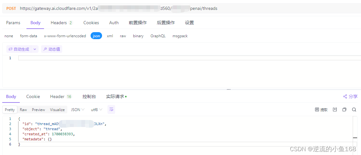Select the form-data body type

click(29, 36)
